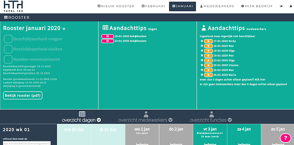Click the 2020 wk 01 week label

pos(16,130)
